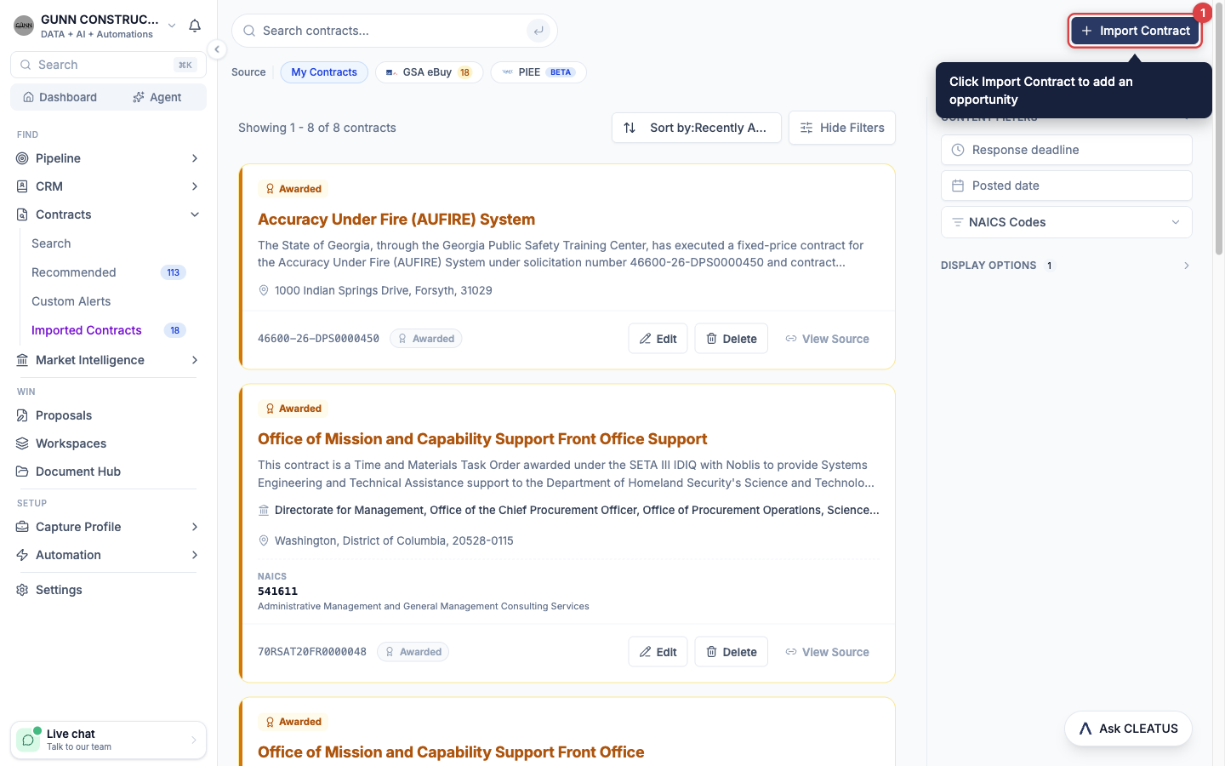
Task: Open Recommended contracts list
Action: tap(109, 272)
